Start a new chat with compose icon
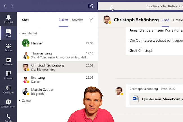This screenshot has width=183, height=122. 91,6
